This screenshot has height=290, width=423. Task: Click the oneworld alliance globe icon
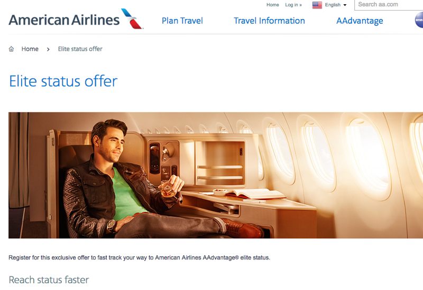point(419,20)
